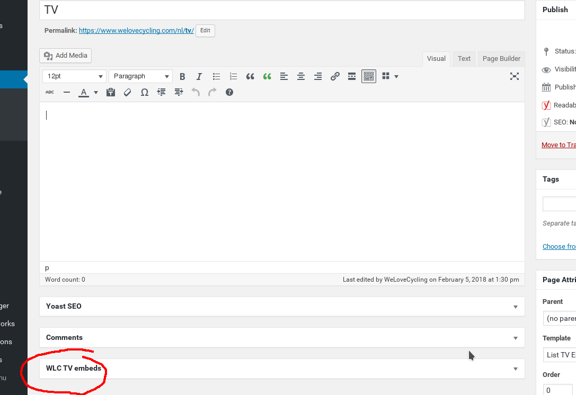
Task: Toggle the bulleted list
Action: point(216,76)
